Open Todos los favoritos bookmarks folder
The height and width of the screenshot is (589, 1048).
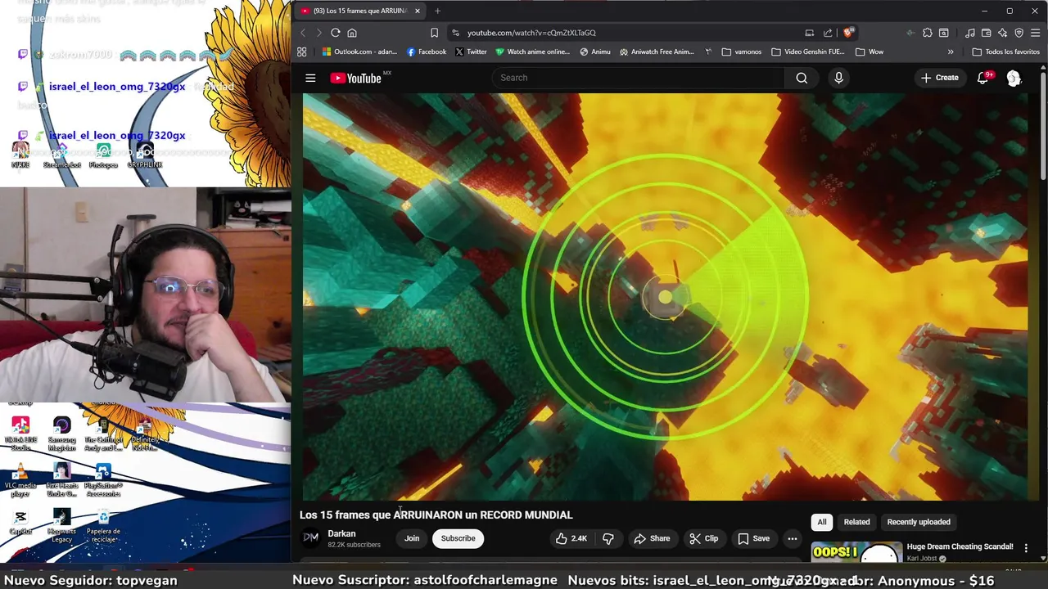click(x=1006, y=52)
